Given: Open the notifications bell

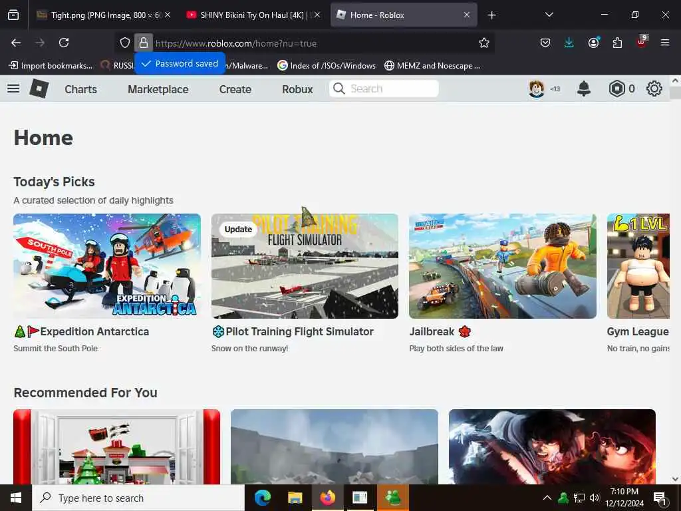Looking at the screenshot, I should [x=584, y=88].
